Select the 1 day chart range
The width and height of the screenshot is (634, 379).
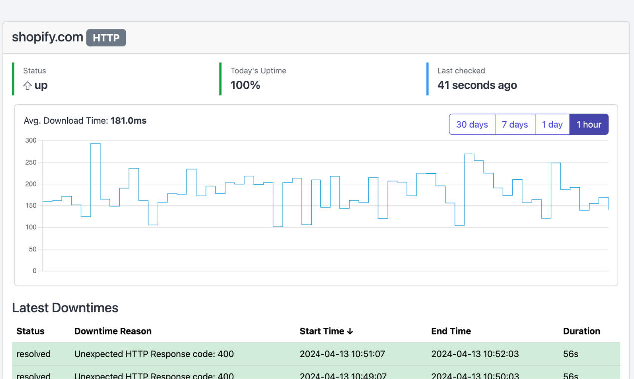(552, 124)
